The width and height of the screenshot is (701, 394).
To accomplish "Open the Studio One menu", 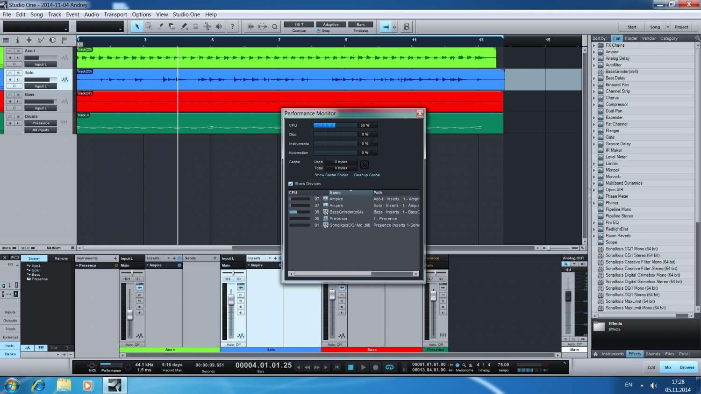I will (x=186, y=14).
